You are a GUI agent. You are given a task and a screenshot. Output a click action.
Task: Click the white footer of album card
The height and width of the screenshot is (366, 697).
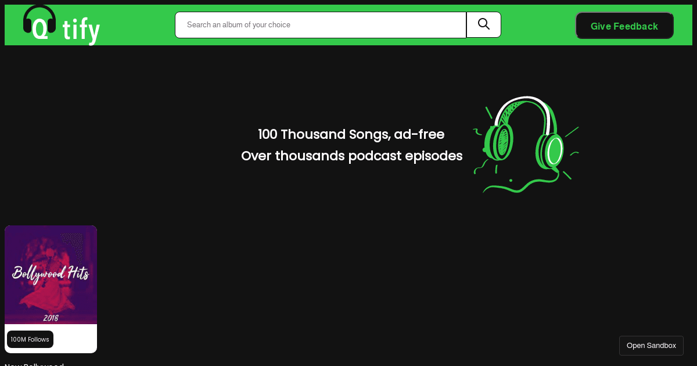tap(51, 338)
